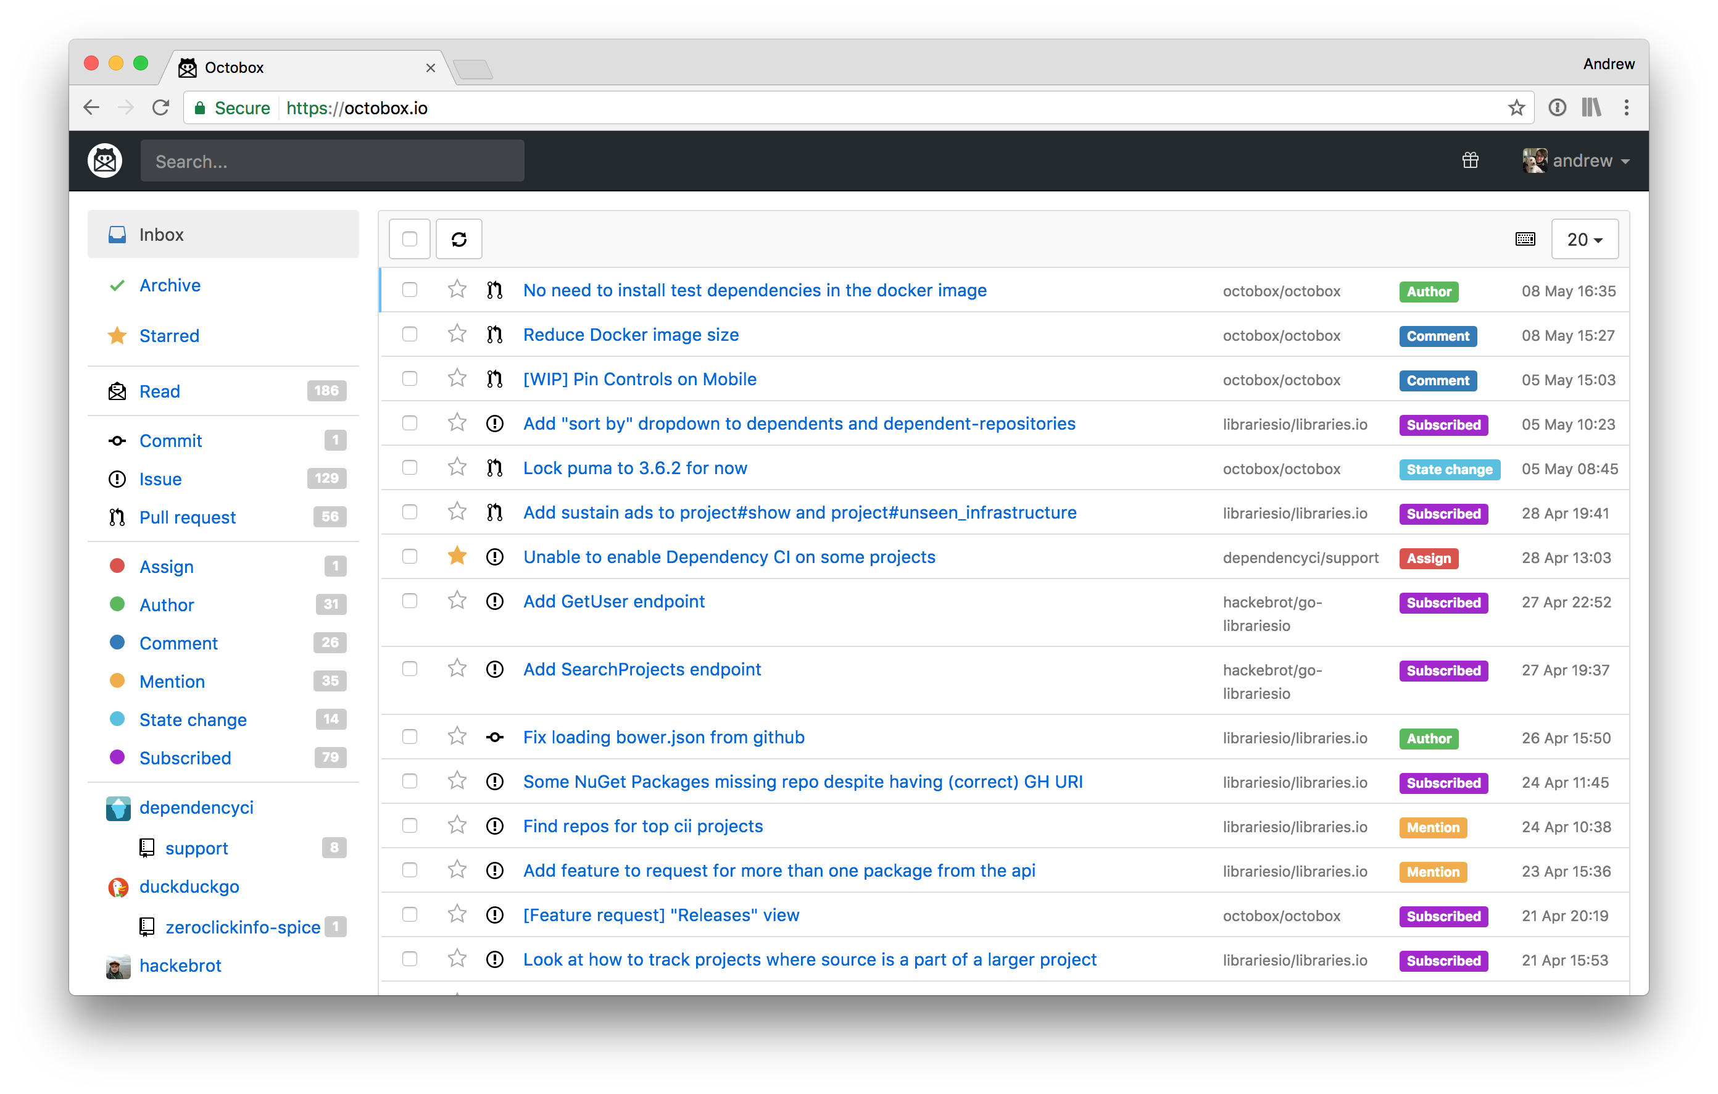The image size is (1718, 1094).
Task: Open 'Fix loading bower.json from github' link
Action: point(663,737)
